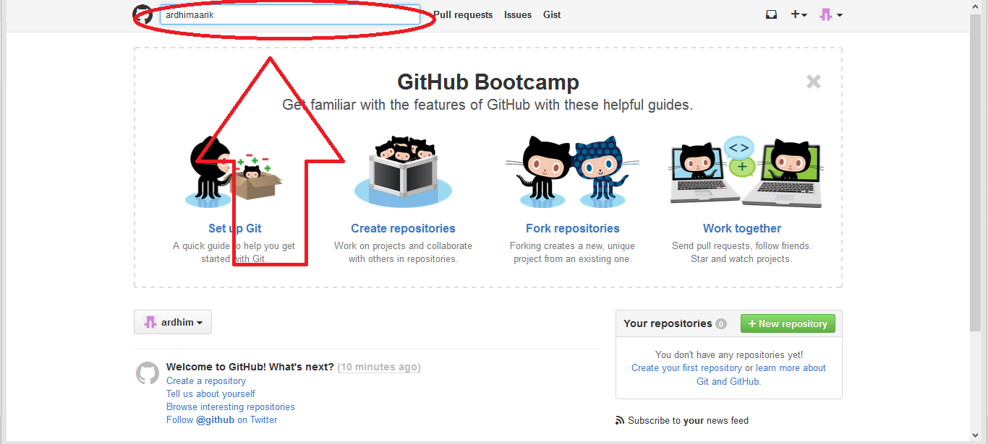Open Follow @github on Twitter link
Viewport: 988px width, 444px height.
pos(222,419)
